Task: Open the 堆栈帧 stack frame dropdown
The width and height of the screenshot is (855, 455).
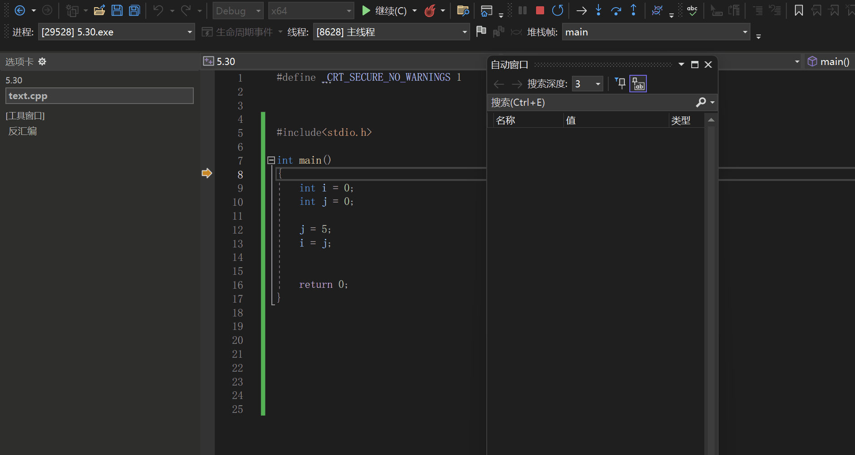Action: coord(656,32)
